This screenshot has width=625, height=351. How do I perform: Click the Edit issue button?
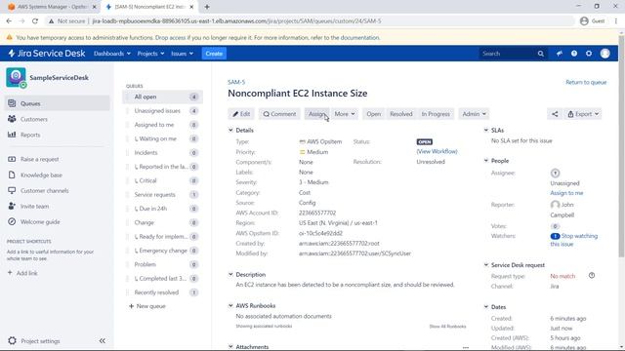(x=241, y=114)
